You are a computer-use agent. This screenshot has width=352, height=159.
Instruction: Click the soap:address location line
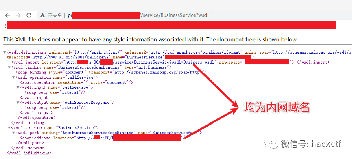click(x=103, y=138)
